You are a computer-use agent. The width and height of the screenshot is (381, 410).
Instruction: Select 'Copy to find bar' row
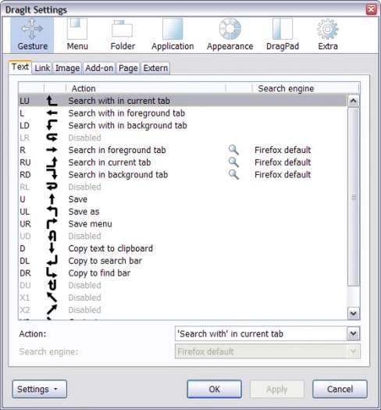[183, 273]
